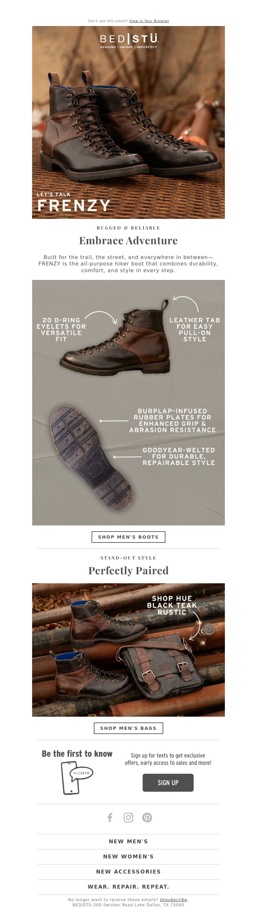Open the Facebook social icon
257x923 pixels.
coord(110,817)
